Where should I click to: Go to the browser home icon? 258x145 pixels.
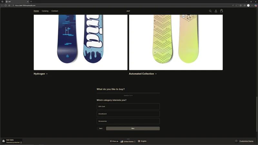(9, 5)
